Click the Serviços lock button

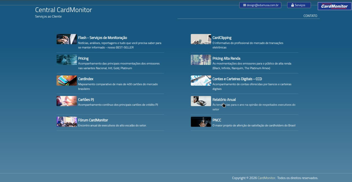click(299, 5)
